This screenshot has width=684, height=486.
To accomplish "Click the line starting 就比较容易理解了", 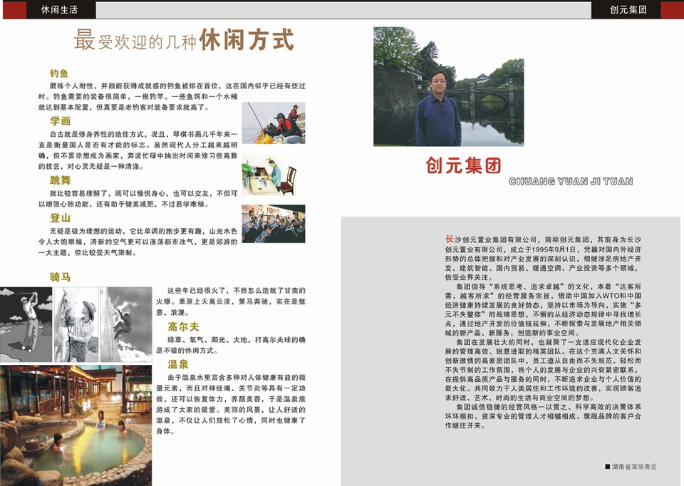I will (x=143, y=193).
